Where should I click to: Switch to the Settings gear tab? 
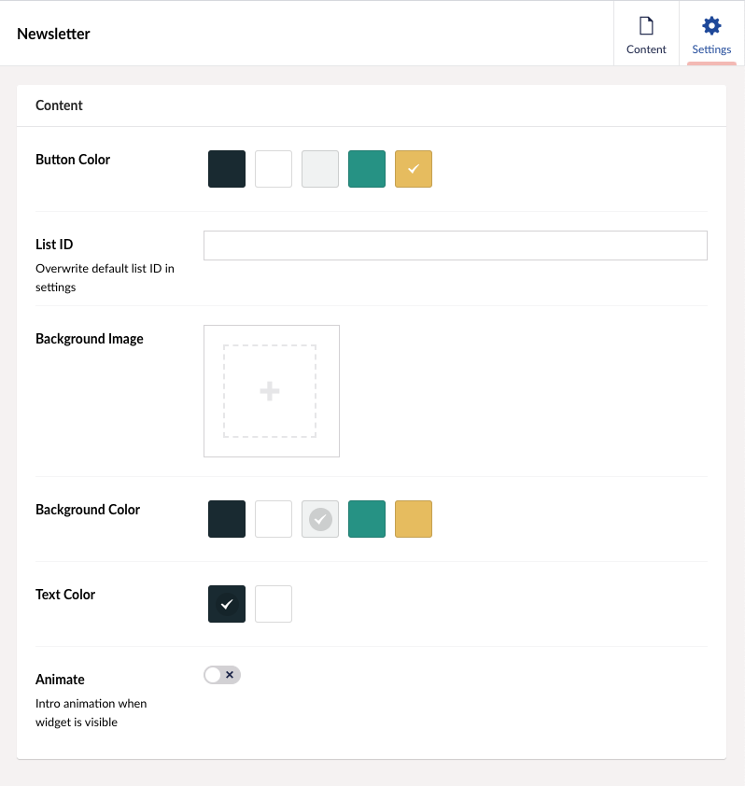(711, 34)
